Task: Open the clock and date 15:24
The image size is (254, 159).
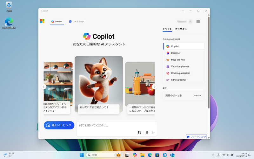Action: coord(241,155)
